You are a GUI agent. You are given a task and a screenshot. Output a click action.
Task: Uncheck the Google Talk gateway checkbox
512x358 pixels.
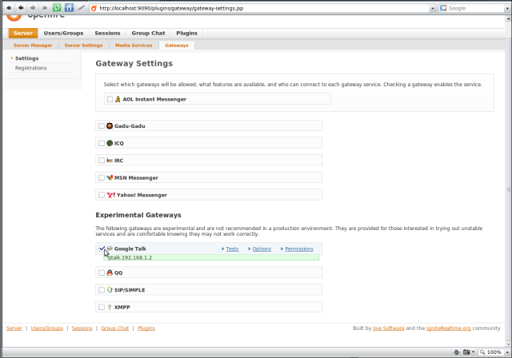[x=102, y=249]
